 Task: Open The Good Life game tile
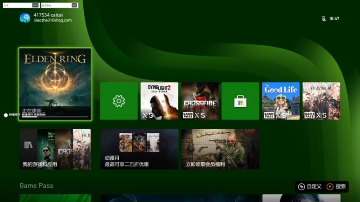click(x=281, y=101)
